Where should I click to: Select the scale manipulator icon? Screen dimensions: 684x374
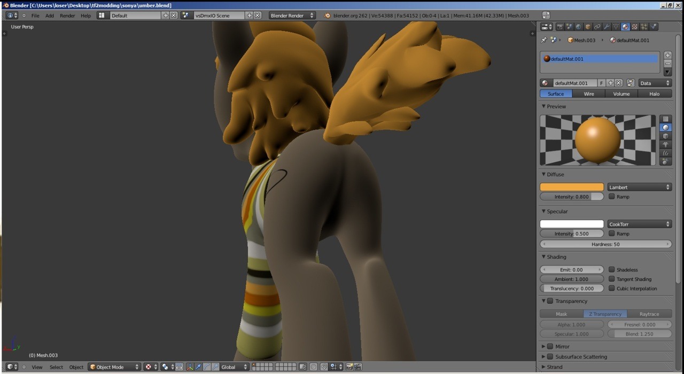pyautogui.click(x=215, y=367)
